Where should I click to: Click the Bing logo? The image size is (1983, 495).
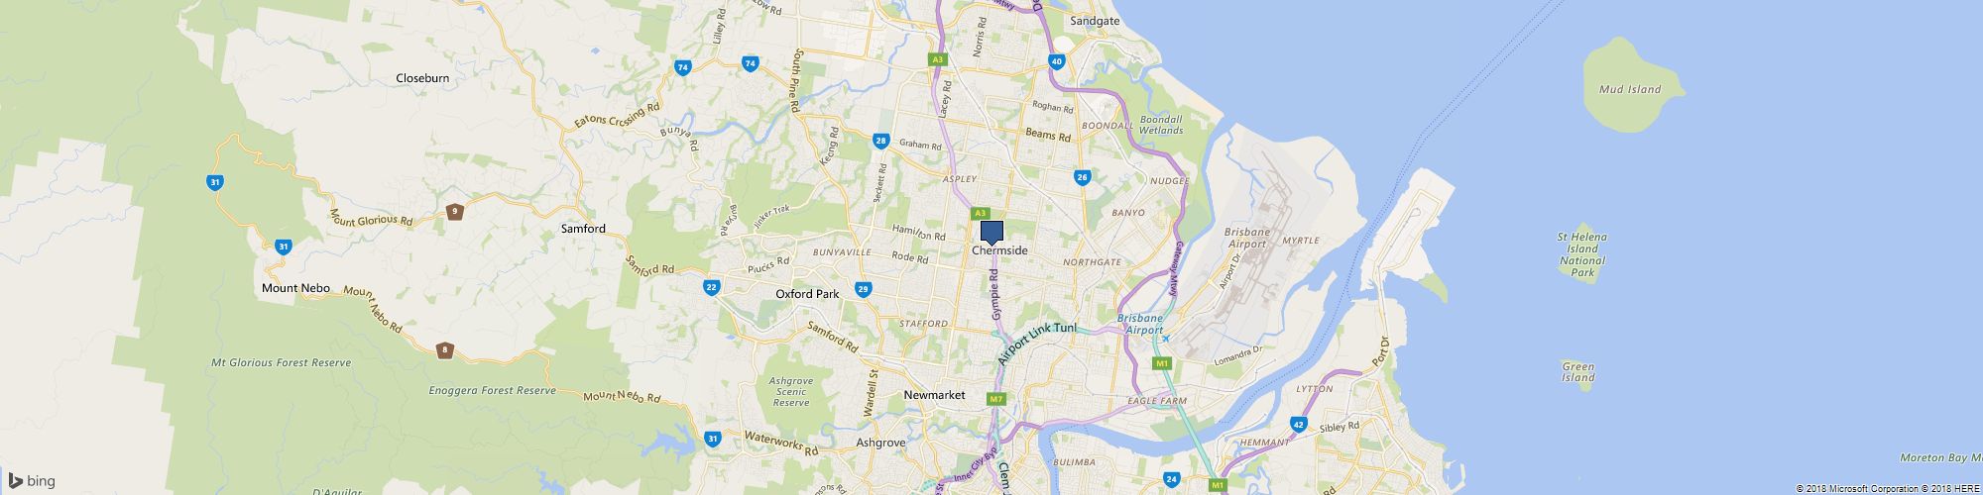pyautogui.click(x=32, y=481)
